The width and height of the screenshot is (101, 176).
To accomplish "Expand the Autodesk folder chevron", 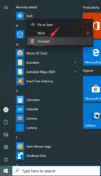I will pos(75,62).
